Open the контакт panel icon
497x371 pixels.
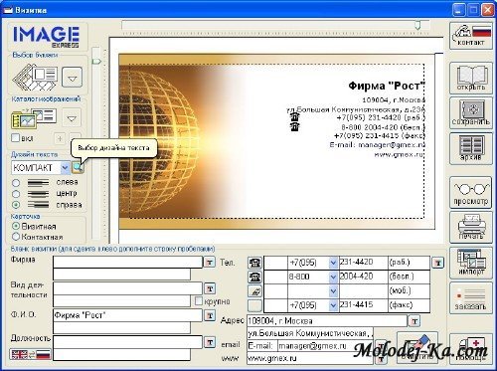(471, 36)
